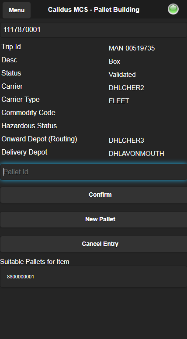The height and width of the screenshot is (339, 187).
Task: Click the Carrier Type value FLEET
Action: 119,101
